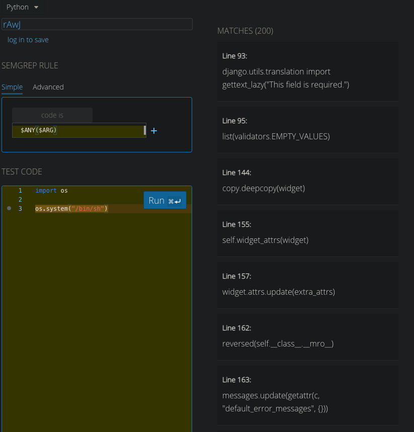This screenshot has width=414, height=432.
Task: Open the Line 162 reversed match
Action: 307,337
